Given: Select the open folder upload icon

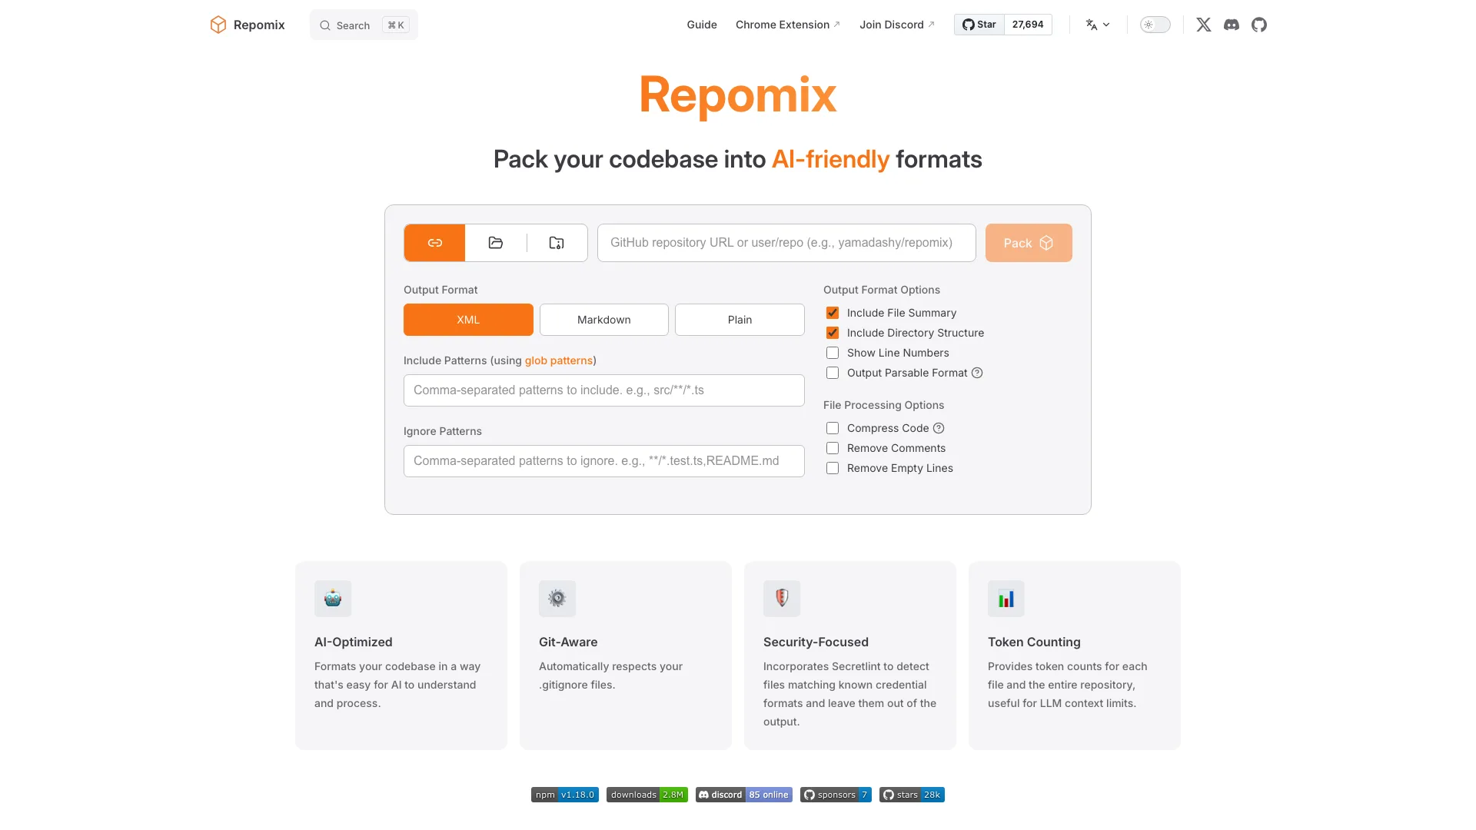Looking at the screenshot, I should (x=496, y=243).
